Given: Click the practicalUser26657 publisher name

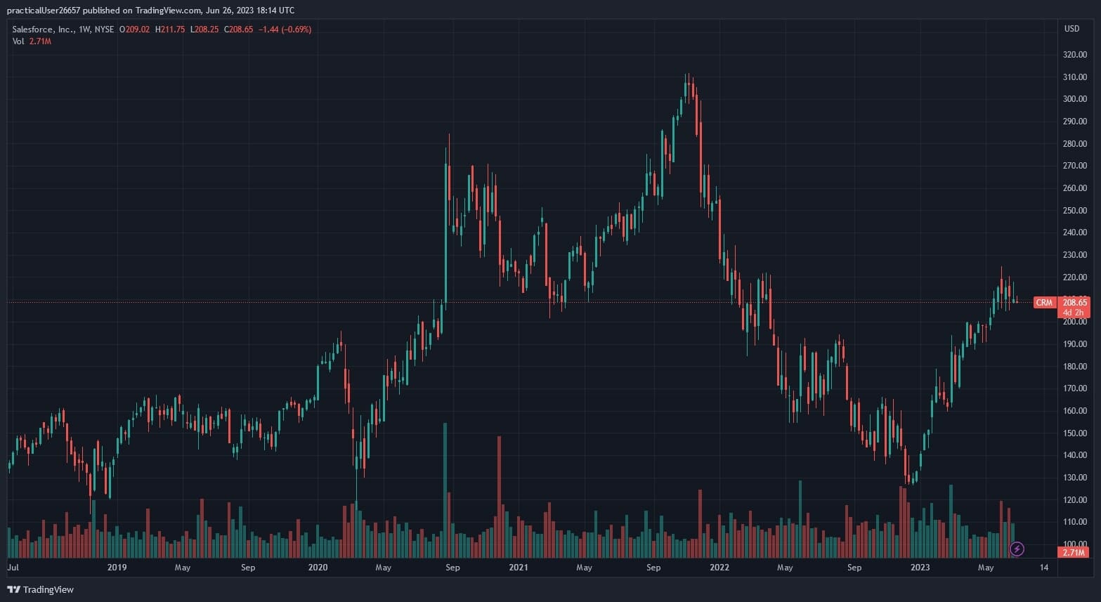Looking at the screenshot, I should point(48,10).
